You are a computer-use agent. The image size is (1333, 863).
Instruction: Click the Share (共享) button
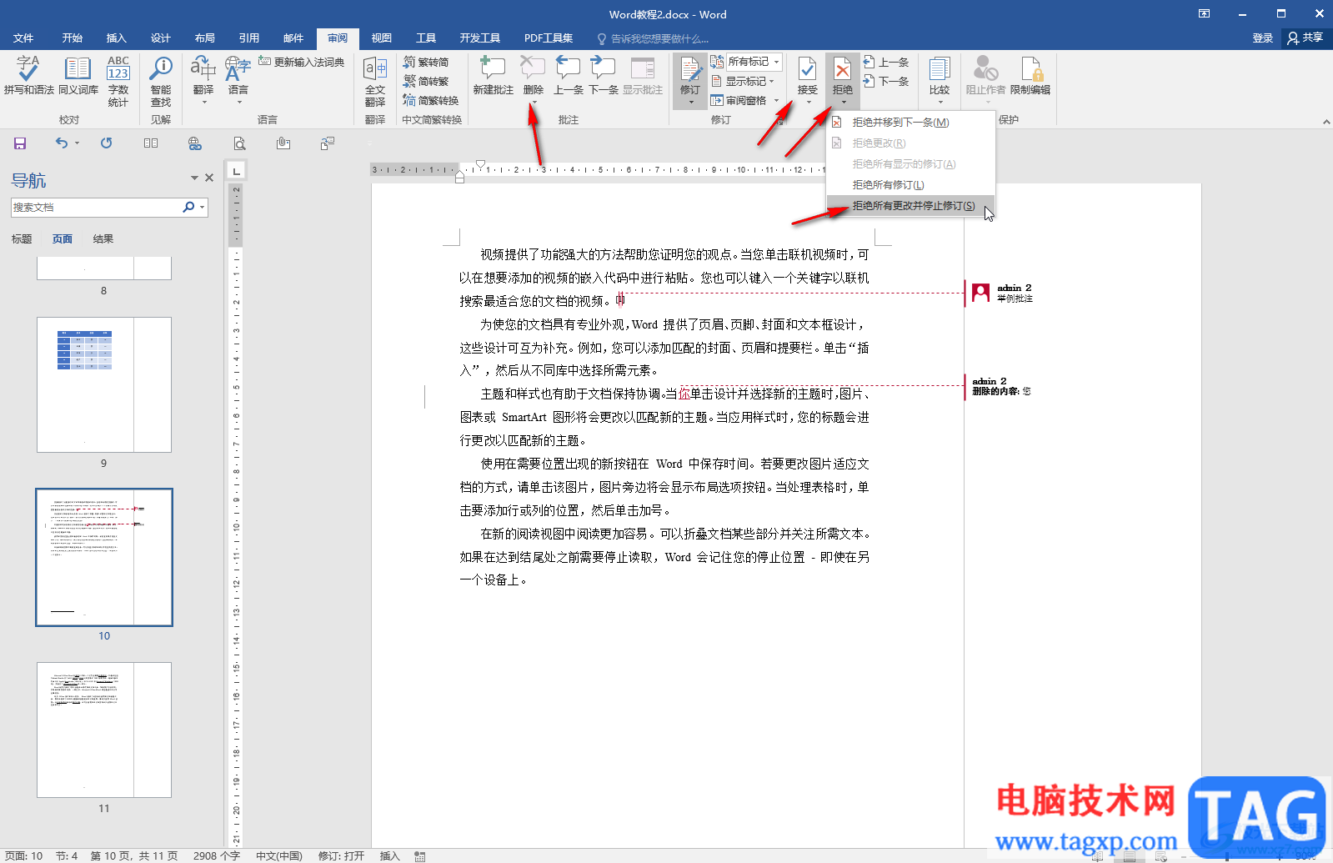(1305, 38)
